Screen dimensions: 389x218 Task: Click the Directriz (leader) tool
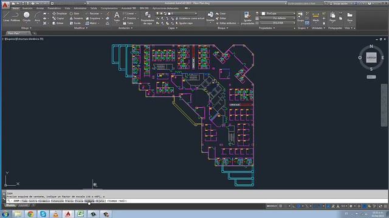coord(129,18)
